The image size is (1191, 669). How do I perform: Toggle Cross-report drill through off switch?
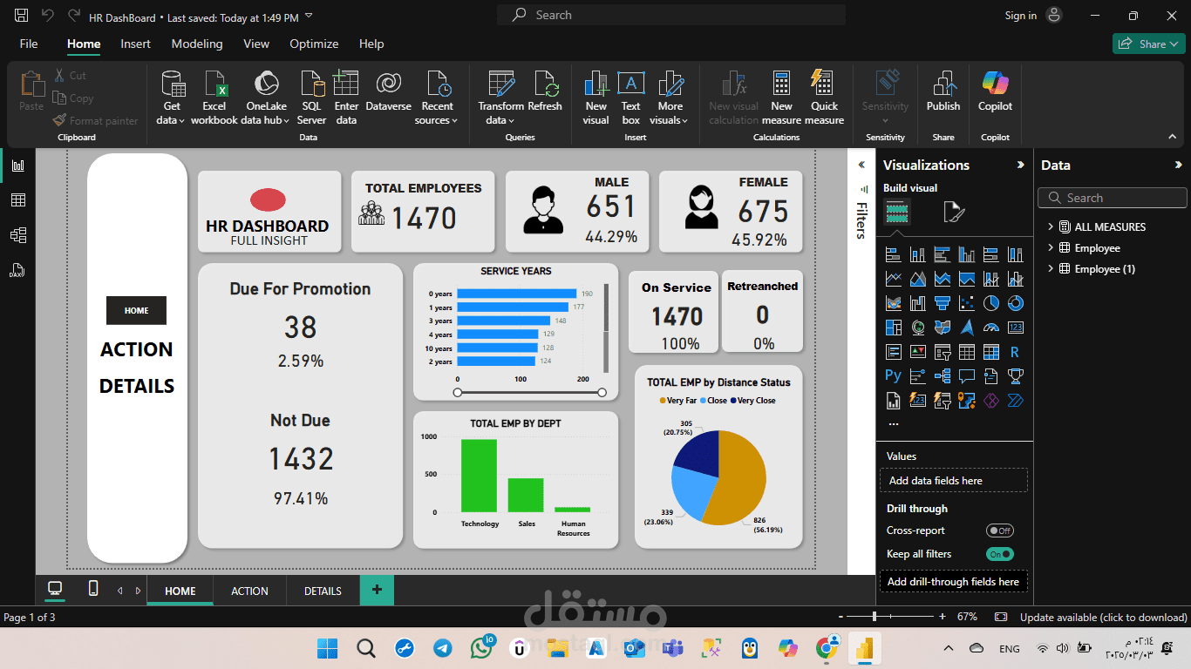point(1000,530)
